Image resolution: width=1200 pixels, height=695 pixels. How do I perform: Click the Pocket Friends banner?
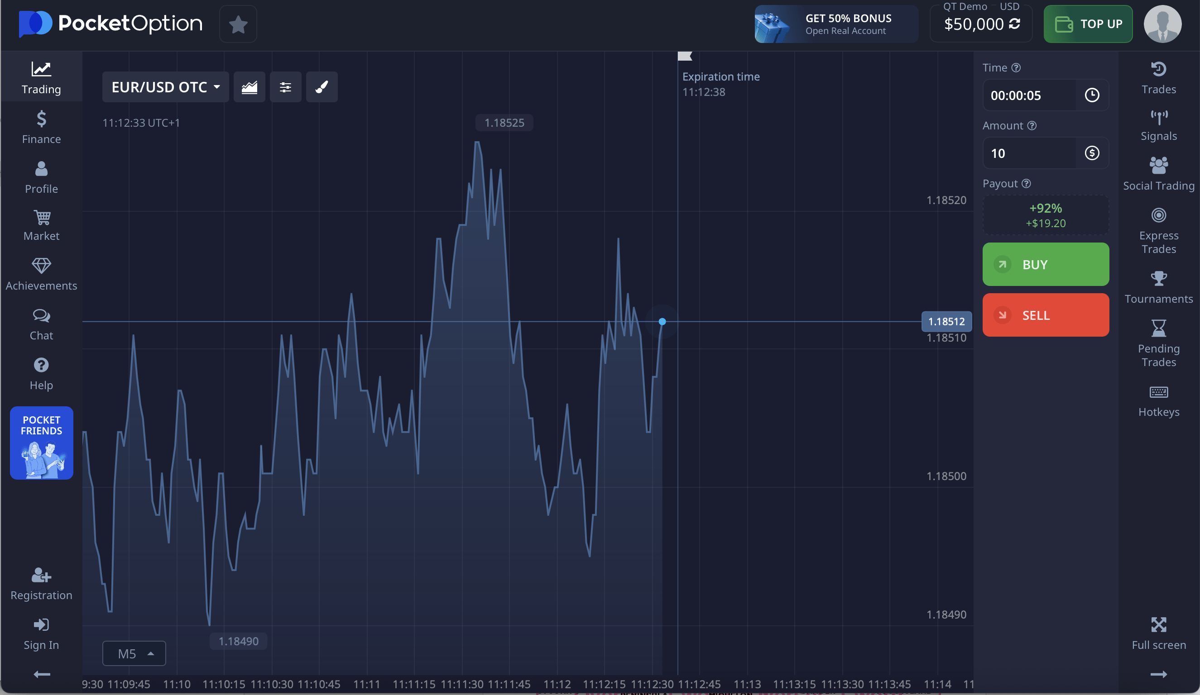click(x=41, y=443)
